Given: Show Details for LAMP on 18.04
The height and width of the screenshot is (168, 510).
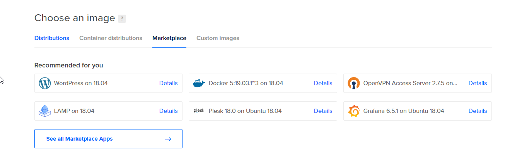Looking at the screenshot, I should (169, 111).
